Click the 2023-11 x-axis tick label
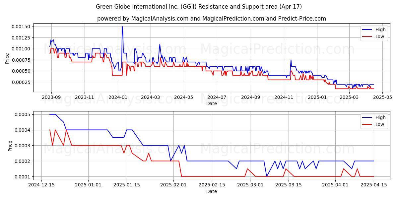 tap(84, 98)
